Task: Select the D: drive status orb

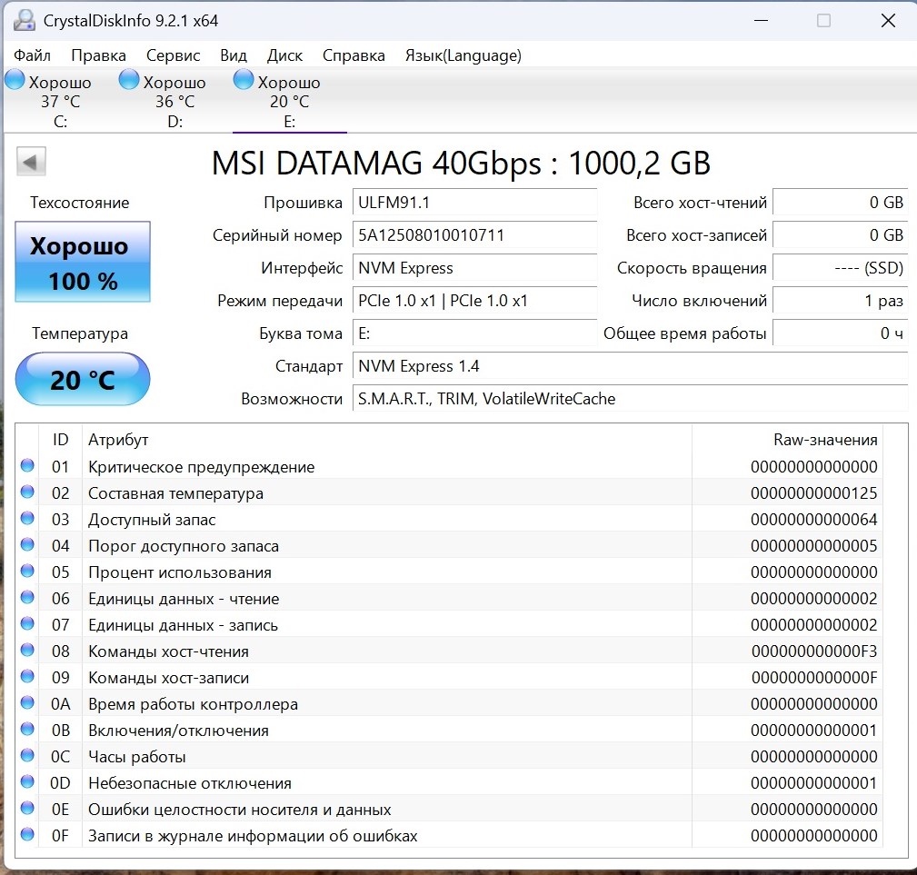Action: (130, 80)
